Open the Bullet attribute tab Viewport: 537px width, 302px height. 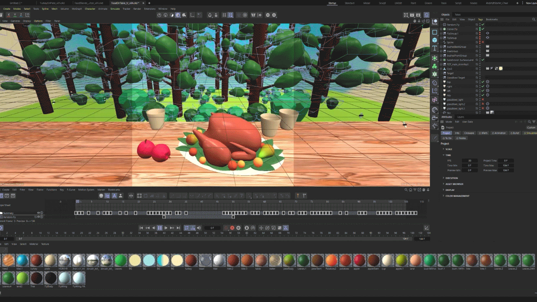pyautogui.click(x=515, y=133)
